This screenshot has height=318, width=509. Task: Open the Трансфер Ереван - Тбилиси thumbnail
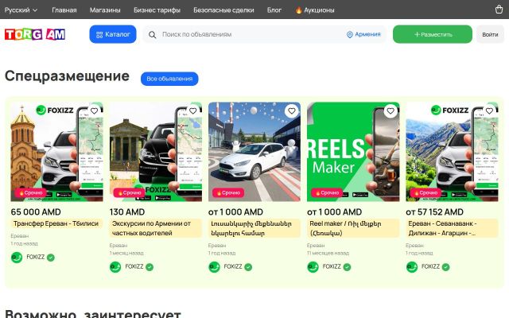56,152
